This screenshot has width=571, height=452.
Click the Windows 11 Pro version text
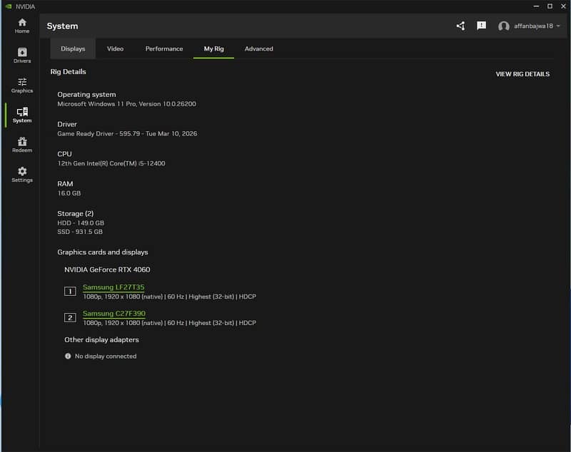(x=127, y=104)
